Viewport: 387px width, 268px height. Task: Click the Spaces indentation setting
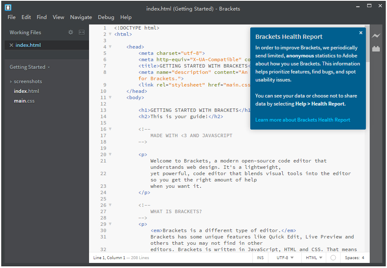(x=354, y=257)
